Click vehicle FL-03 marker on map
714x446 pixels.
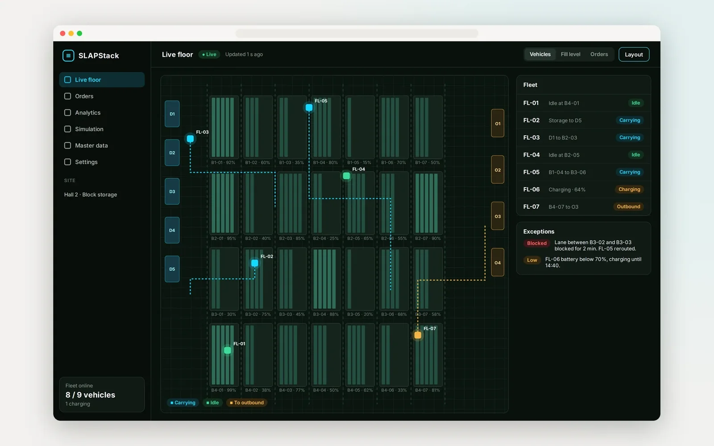(x=190, y=139)
